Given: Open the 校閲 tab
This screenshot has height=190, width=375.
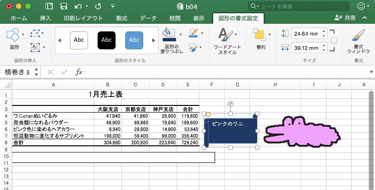Looking at the screenshot, I should (x=175, y=18).
